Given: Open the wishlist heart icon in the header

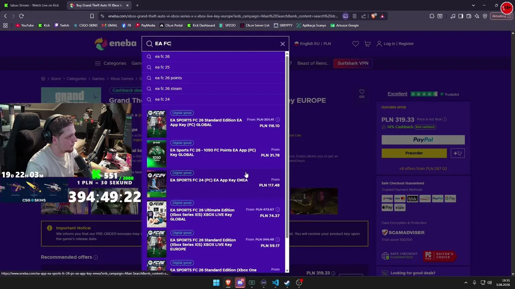Looking at the screenshot, I should tap(355, 44).
